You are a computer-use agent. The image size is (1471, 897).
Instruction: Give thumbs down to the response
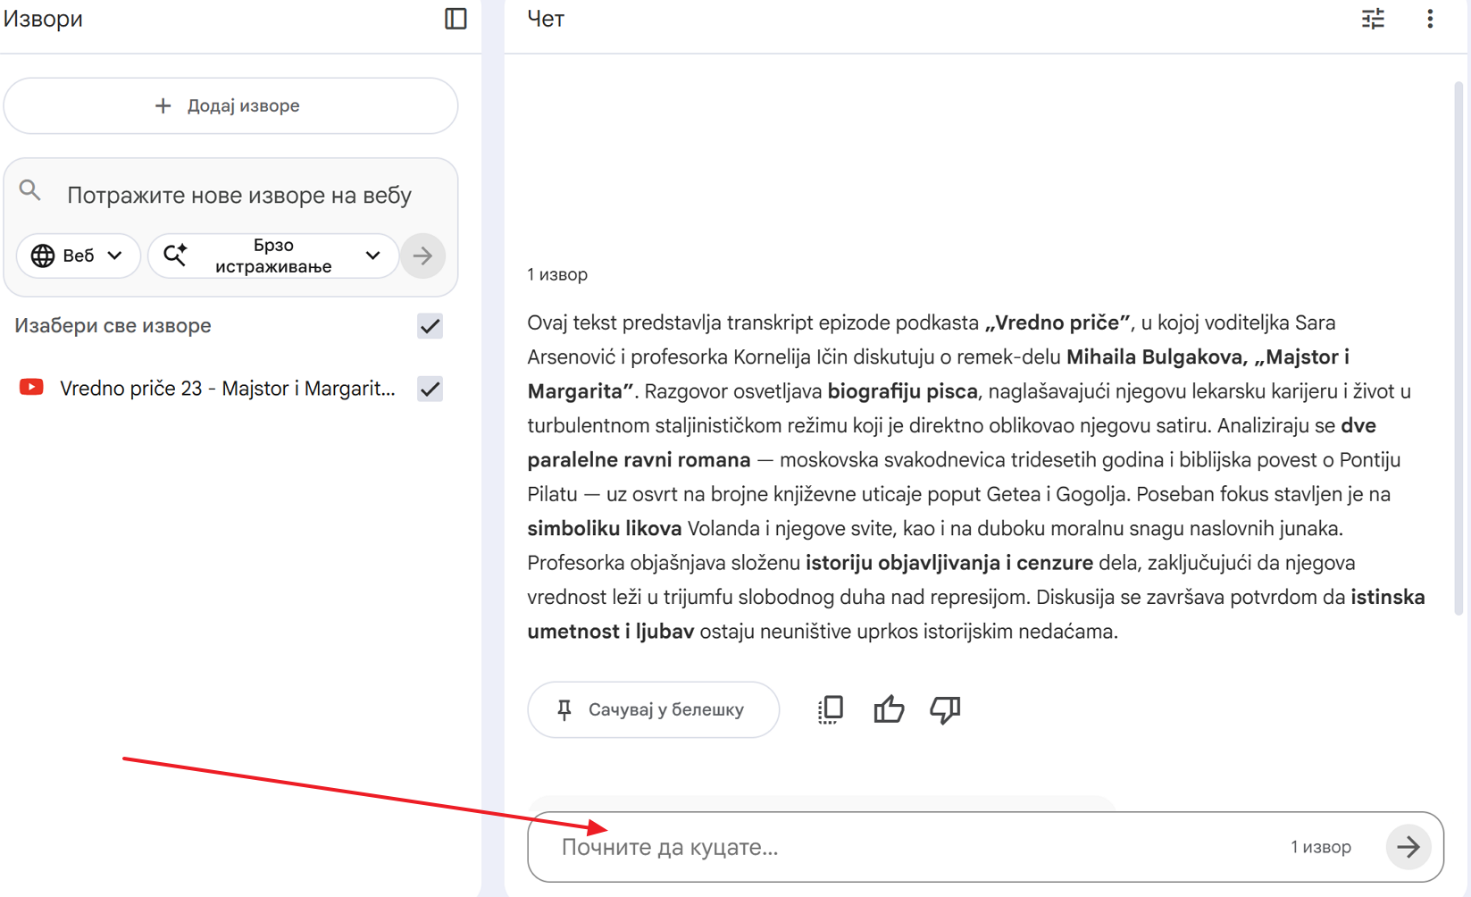click(x=945, y=709)
